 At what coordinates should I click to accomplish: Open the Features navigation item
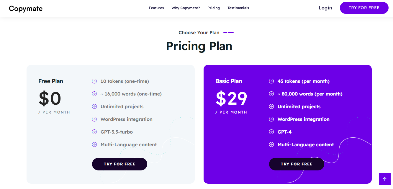[156, 8]
